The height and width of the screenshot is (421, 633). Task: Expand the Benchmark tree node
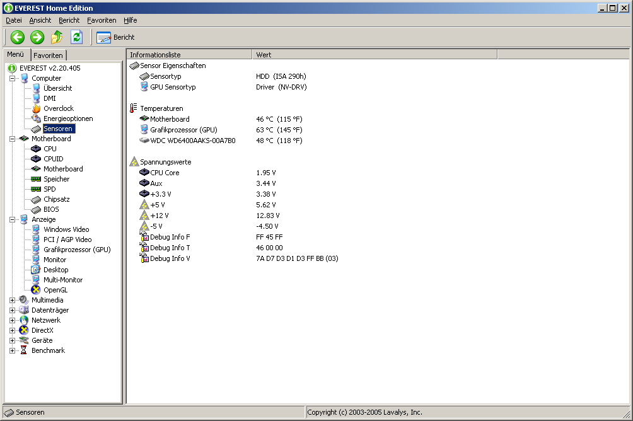[12, 351]
